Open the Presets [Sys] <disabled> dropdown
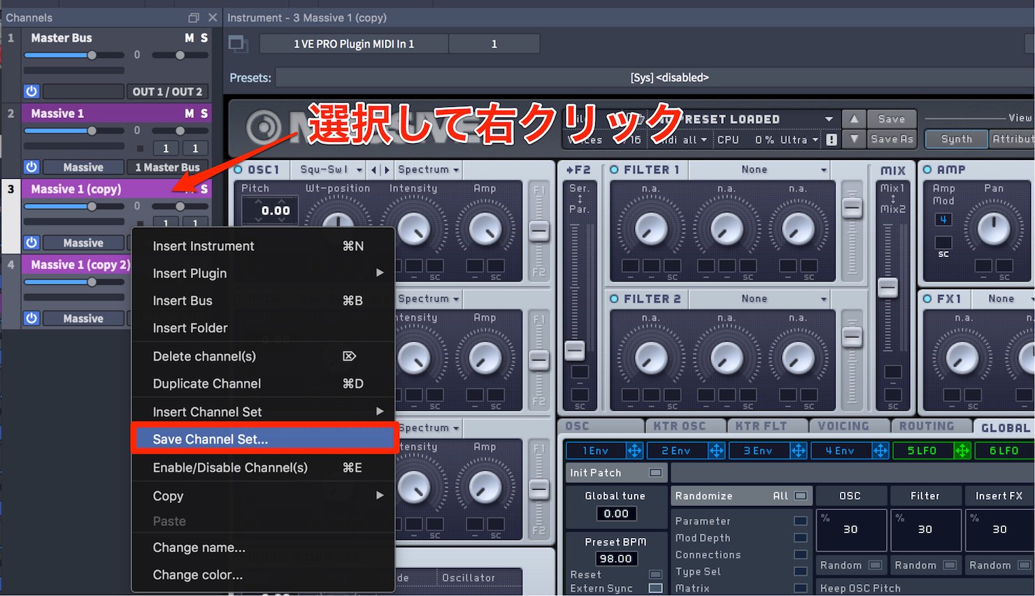The height and width of the screenshot is (596, 1035). 655,78
